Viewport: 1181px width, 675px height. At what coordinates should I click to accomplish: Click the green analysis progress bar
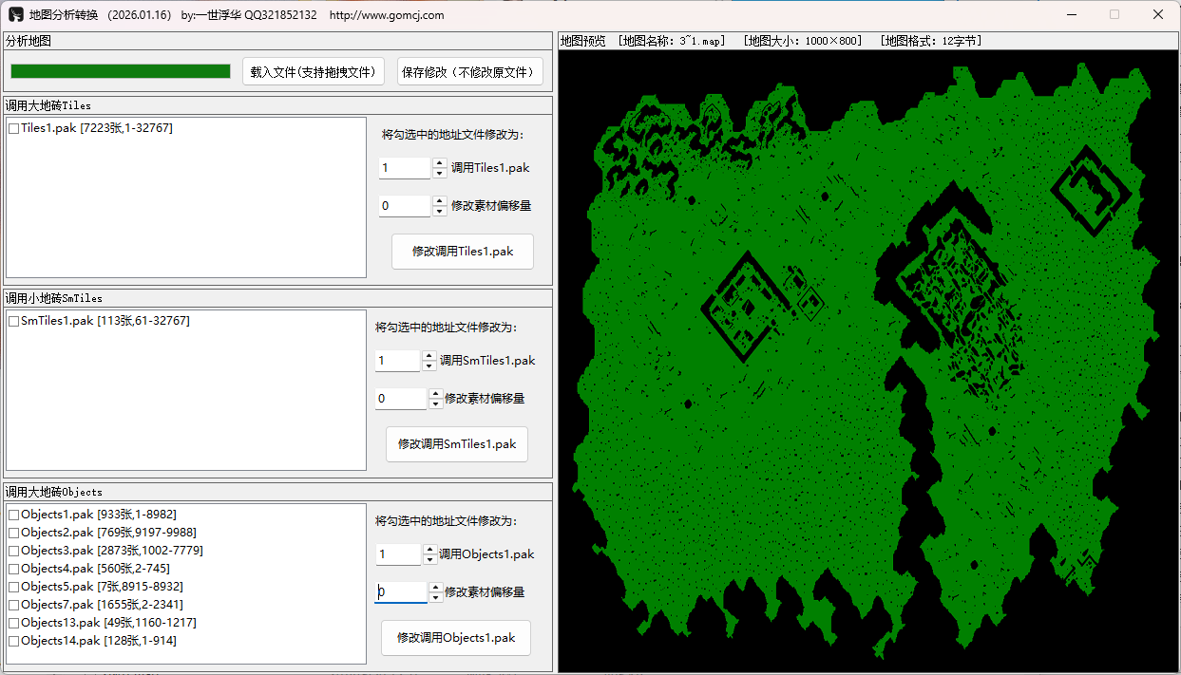coord(121,71)
